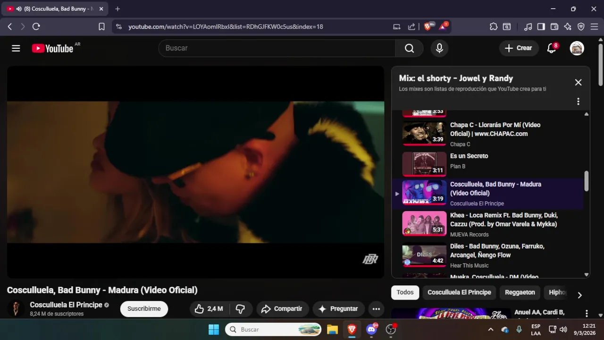Open the Windows Start menu
The image size is (604, 340).
click(x=214, y=329)
